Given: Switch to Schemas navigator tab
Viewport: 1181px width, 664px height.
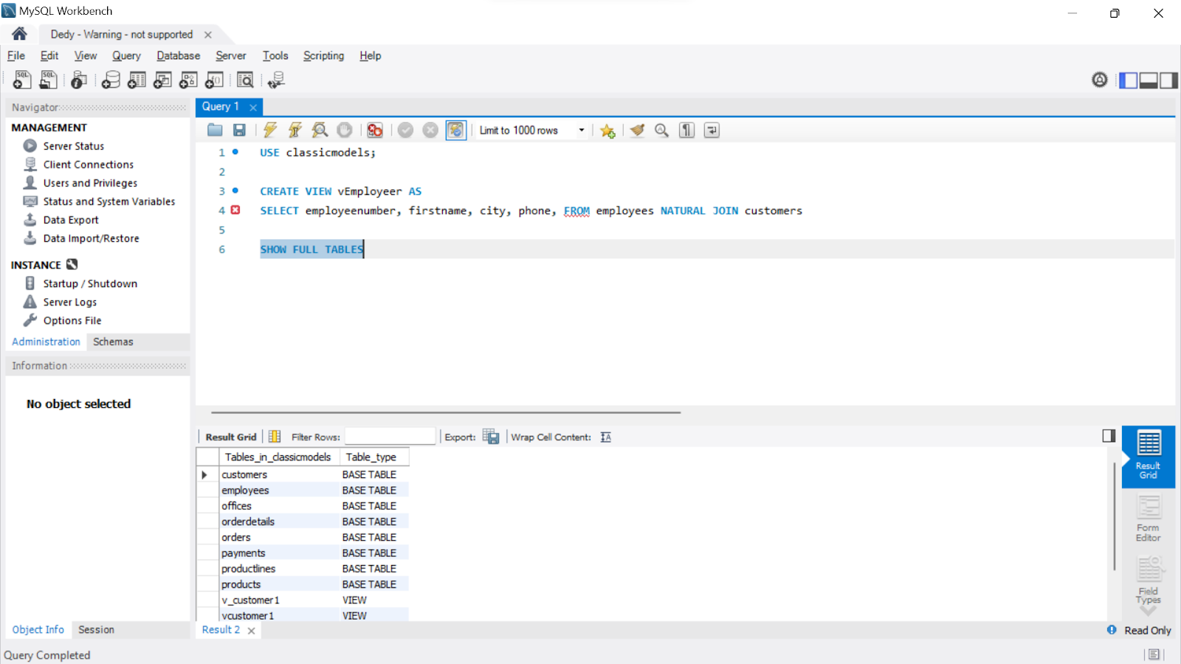Looking at the screenshot, I should 113,342.
